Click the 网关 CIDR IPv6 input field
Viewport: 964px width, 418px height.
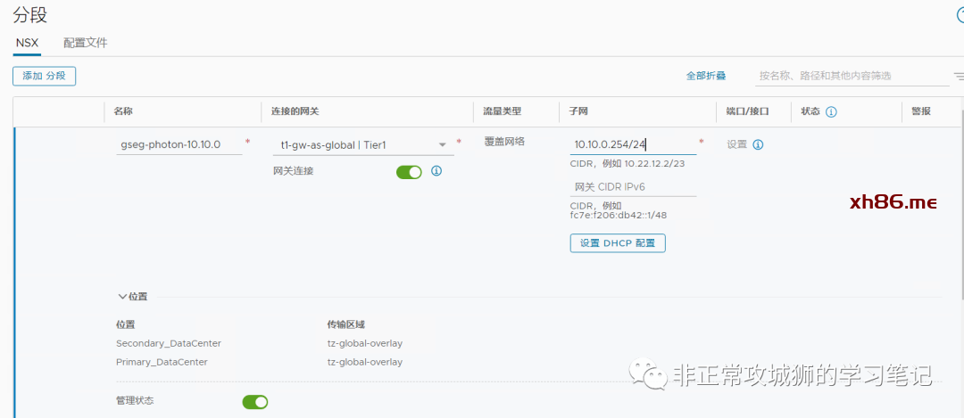tap(632, 186)
